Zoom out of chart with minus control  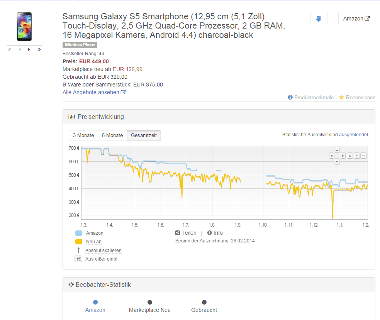pos(363,156)
